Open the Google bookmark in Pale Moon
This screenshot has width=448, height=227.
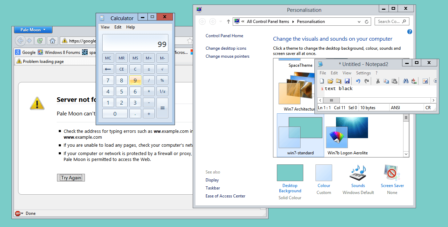click(x=25, y=52)
